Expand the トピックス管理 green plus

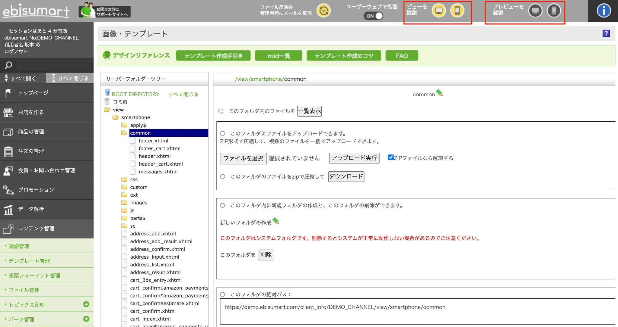tap(86, 304)
